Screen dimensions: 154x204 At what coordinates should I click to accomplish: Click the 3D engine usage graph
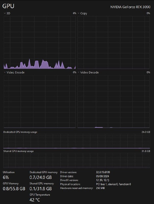point(40,43)
